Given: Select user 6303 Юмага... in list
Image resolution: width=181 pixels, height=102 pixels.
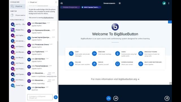Looking at the screenshot, I should (18, 80).
